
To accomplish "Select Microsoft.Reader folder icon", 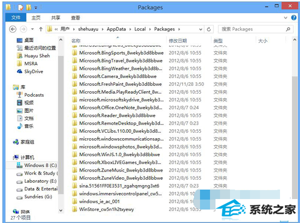I will click(x=74, y=115).
